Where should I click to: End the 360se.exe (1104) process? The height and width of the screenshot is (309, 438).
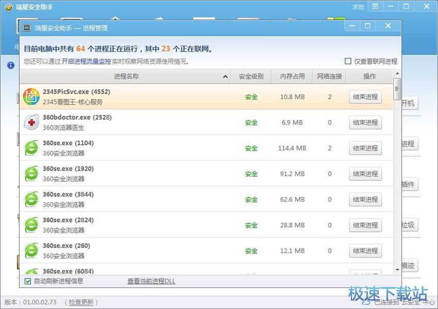click(x=365, y=148)
